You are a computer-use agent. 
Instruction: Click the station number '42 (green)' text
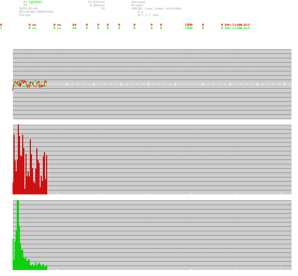tap(32, 2)
